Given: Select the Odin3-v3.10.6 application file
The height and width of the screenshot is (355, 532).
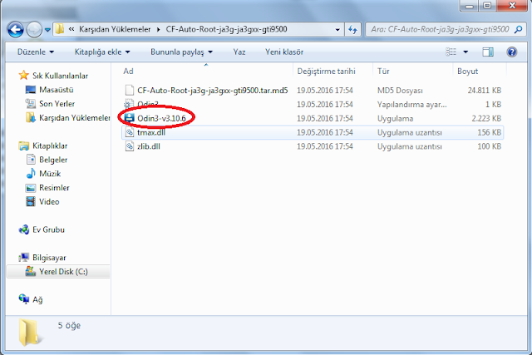Looking at the screenshot, I should tap(161, 118).
